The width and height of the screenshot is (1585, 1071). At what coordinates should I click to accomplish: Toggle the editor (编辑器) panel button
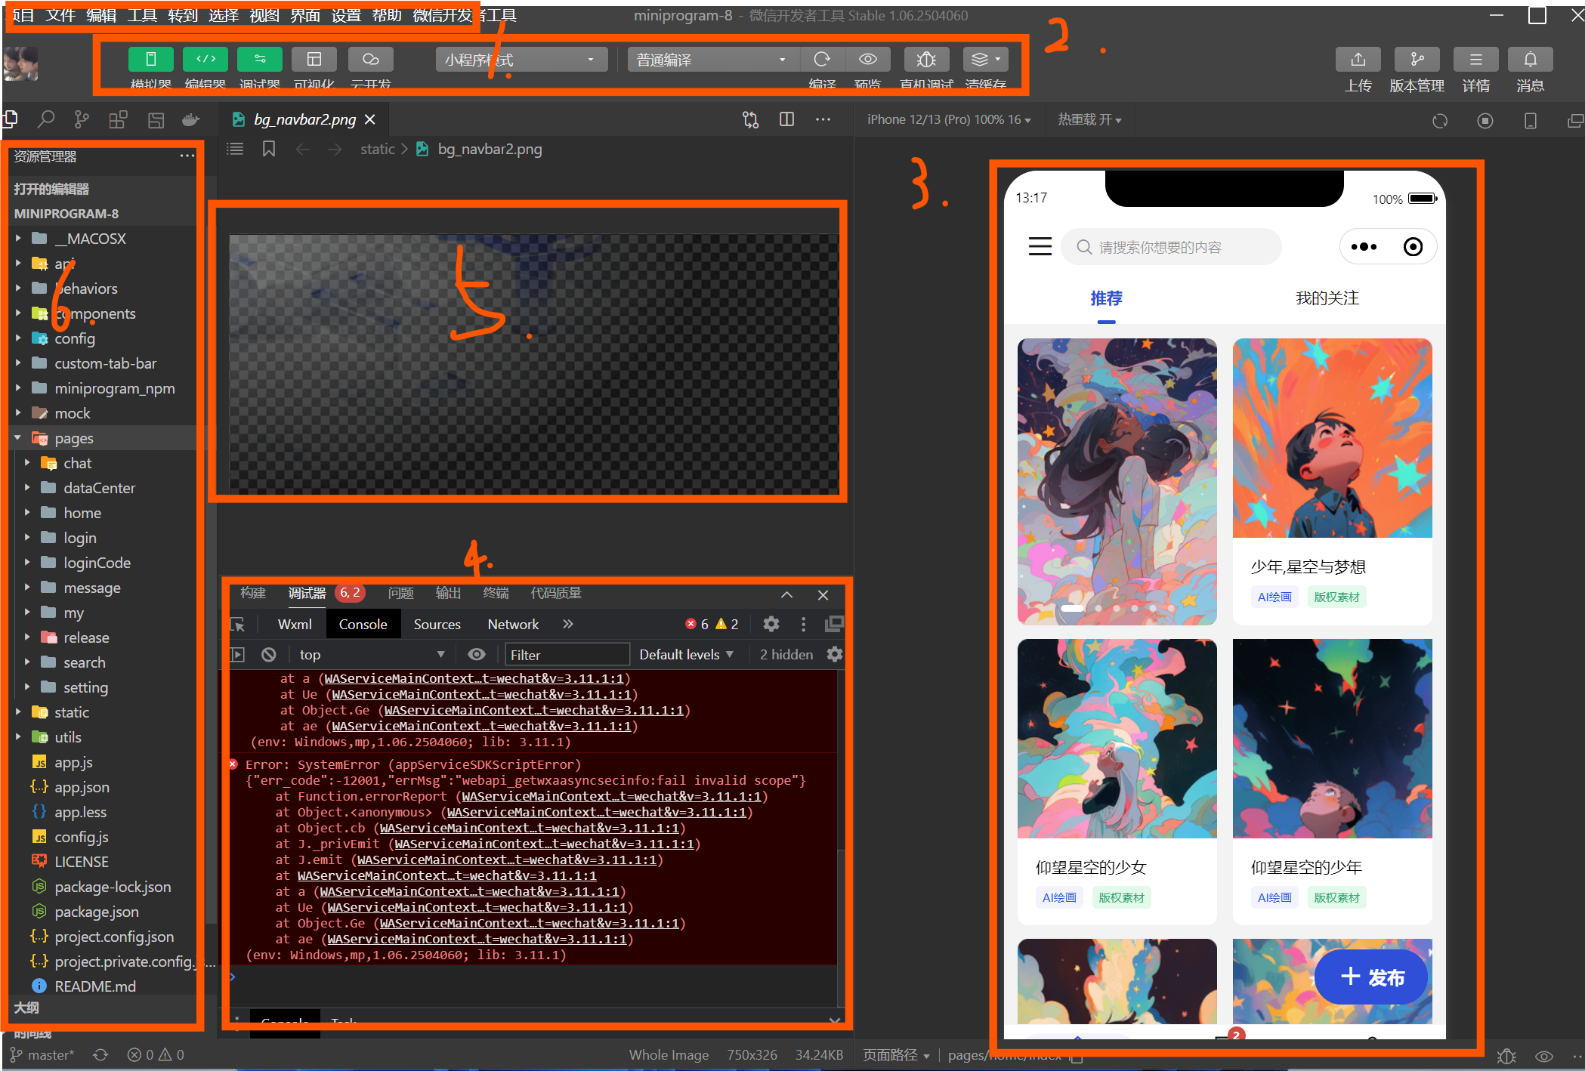(205, 59)
